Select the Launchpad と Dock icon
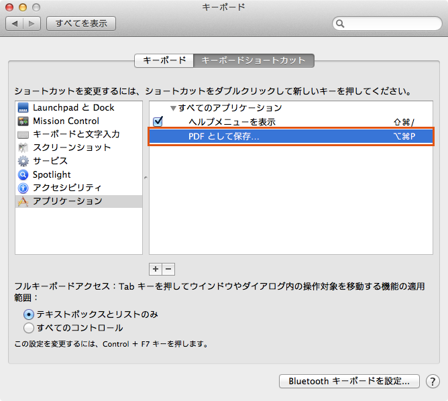448x401 pixels. (23, 108)
